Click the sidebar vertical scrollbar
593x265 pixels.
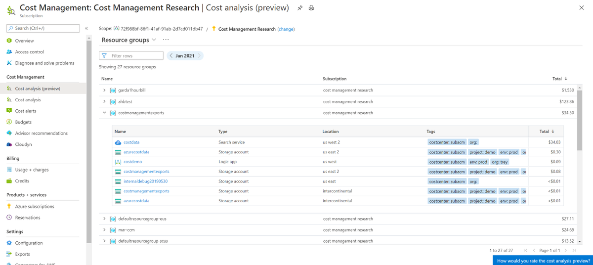coord(89,141)
